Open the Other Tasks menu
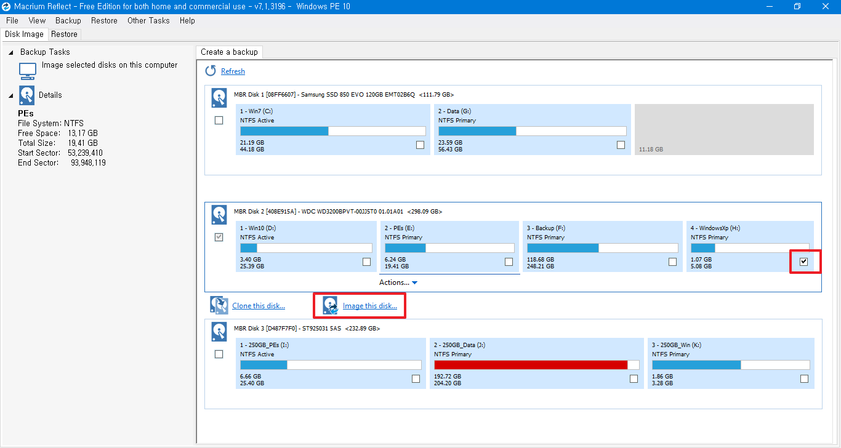The width and height of the screenshot is (841, 448). [148, 20]
